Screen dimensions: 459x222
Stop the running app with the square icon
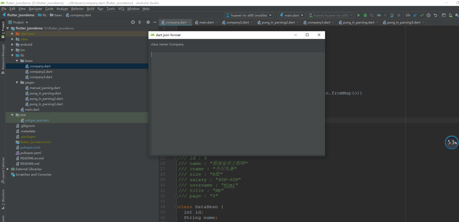tap(399, 16)
